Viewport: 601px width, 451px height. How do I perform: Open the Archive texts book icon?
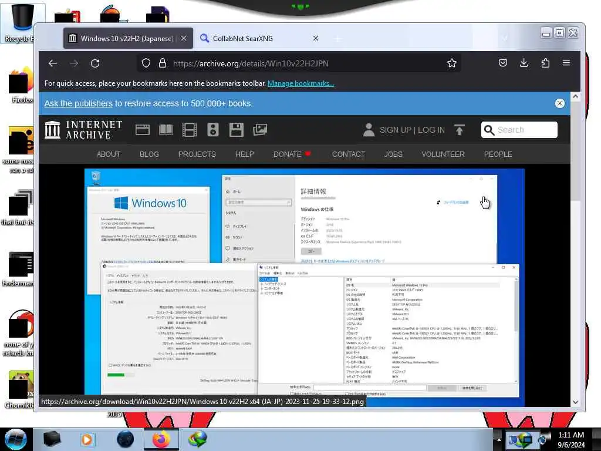pyautogui.click(x=166, y=130)
